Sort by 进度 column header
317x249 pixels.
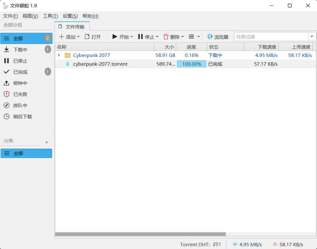(x=191, y=47)
